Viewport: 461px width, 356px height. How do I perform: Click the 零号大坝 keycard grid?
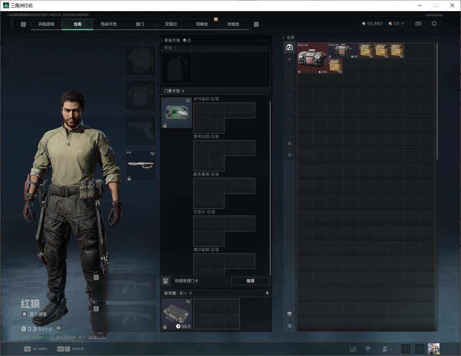pyautogui.click(x=224, y=156)
